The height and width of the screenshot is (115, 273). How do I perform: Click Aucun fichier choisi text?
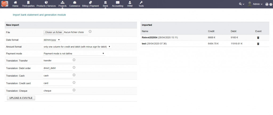click(x=74, y=32)
